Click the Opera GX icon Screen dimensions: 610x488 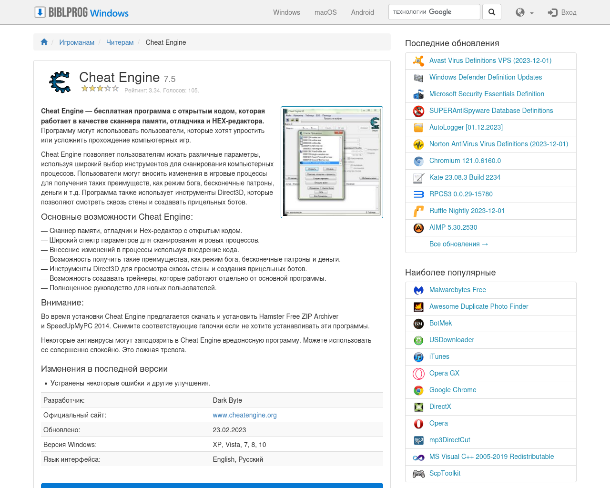click(x=418, y=374)
